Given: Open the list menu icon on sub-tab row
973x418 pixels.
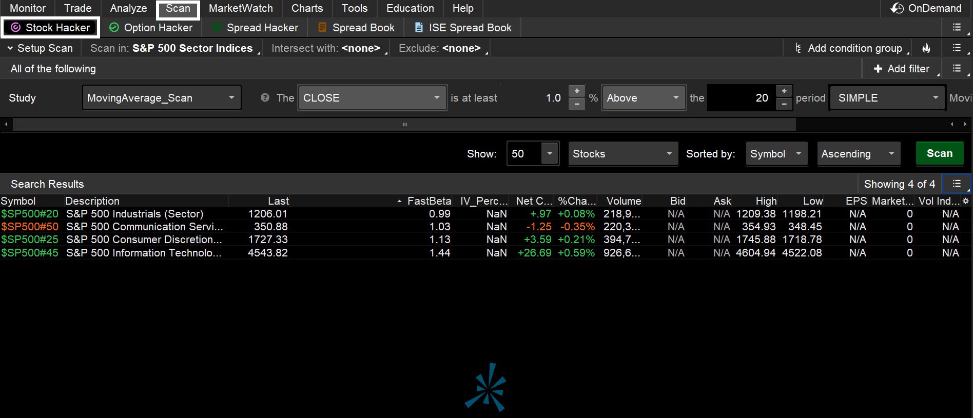Looking at the screenshot, I should tap(957, 28).
